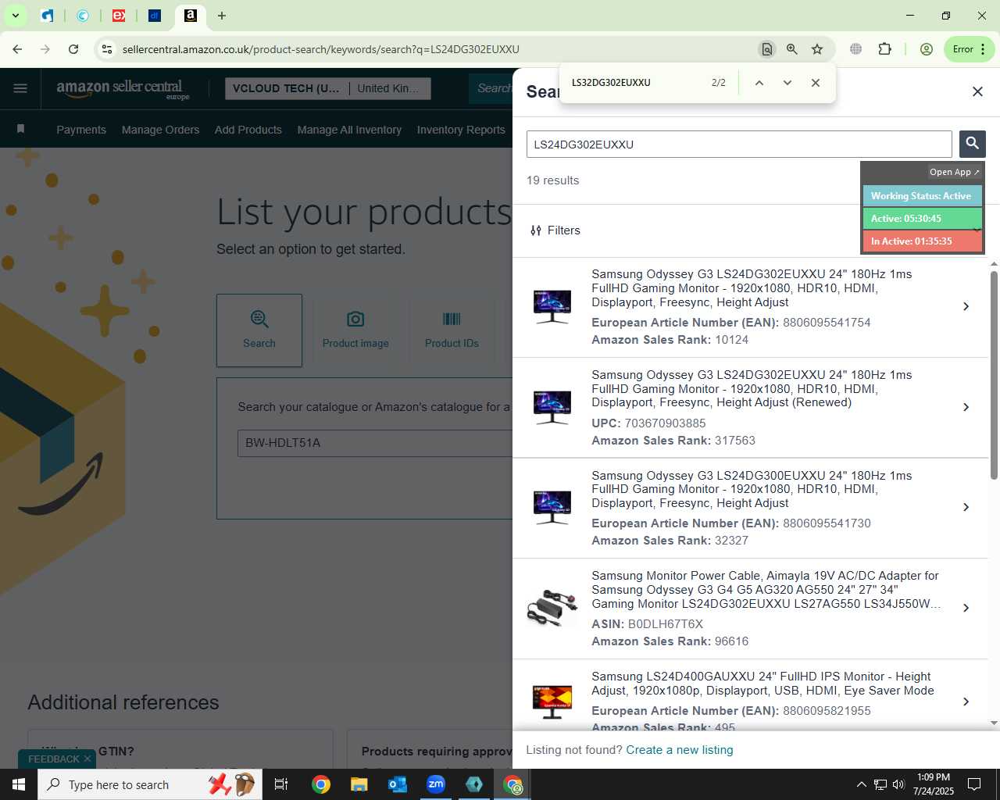Click thumbnail of LS24D400GAUXXU monitor
1000x800 pixels.
point(552,701)
